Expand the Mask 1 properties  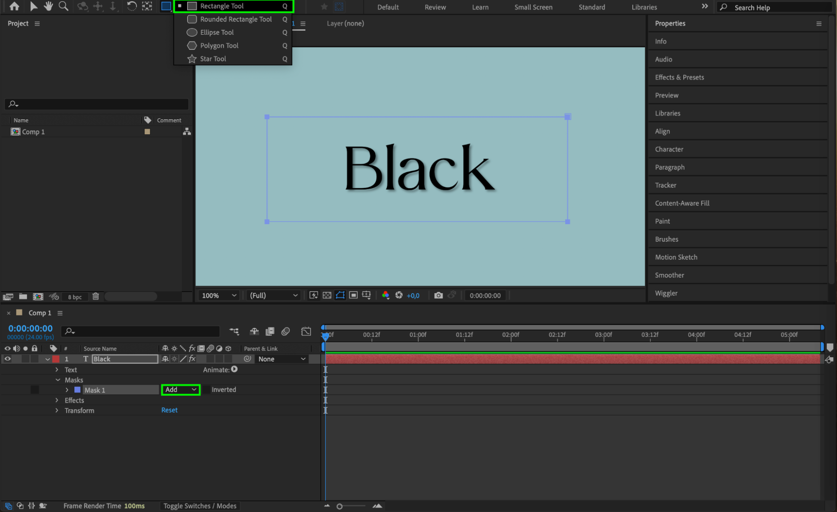tap(67, 390)
